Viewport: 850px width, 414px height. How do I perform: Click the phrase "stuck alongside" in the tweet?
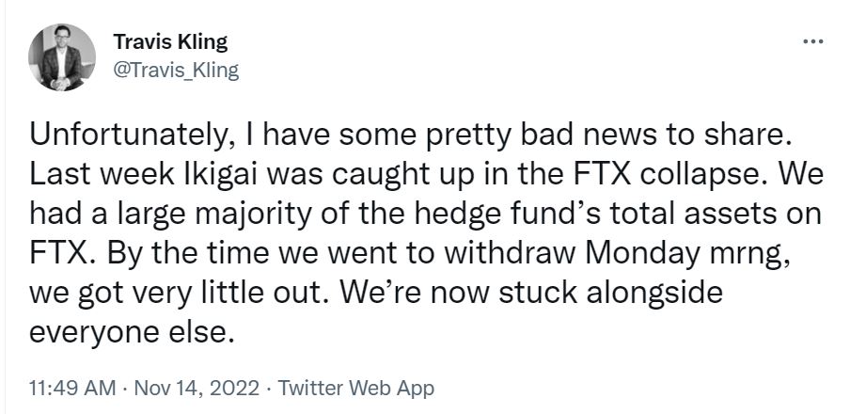point(610,293)
